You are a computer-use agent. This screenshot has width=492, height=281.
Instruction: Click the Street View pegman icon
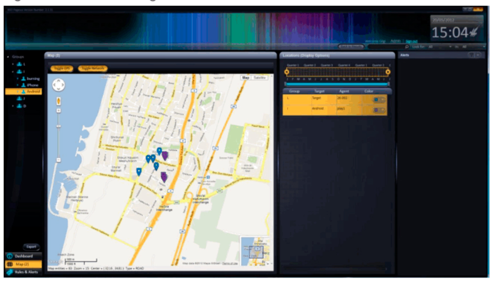click(x=59, y=101)
